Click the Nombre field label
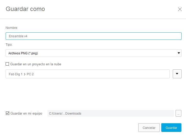Screen dimensions: 186x136 (x=12, y=28)
